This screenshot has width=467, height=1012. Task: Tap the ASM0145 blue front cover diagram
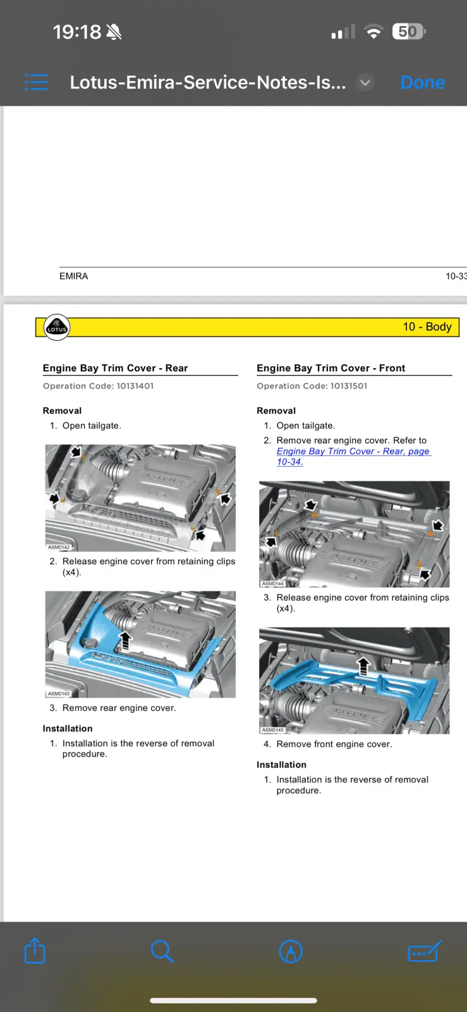click(x=355, y=681)
